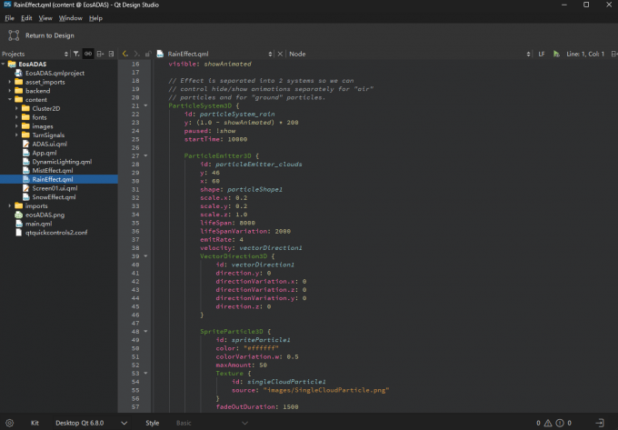Select SnowEffect.qml in the project tree
The height and width of the screenshot is (430, 618).
(x=54, y=196)
